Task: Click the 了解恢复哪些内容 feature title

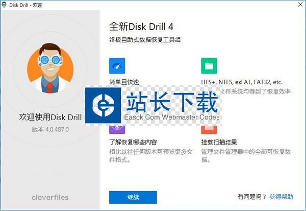Action: tap(133, 142)
